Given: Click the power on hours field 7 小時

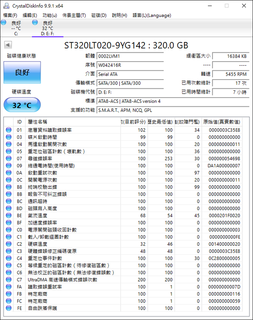Looking at the screenshot, I should (x=231, y=92).
